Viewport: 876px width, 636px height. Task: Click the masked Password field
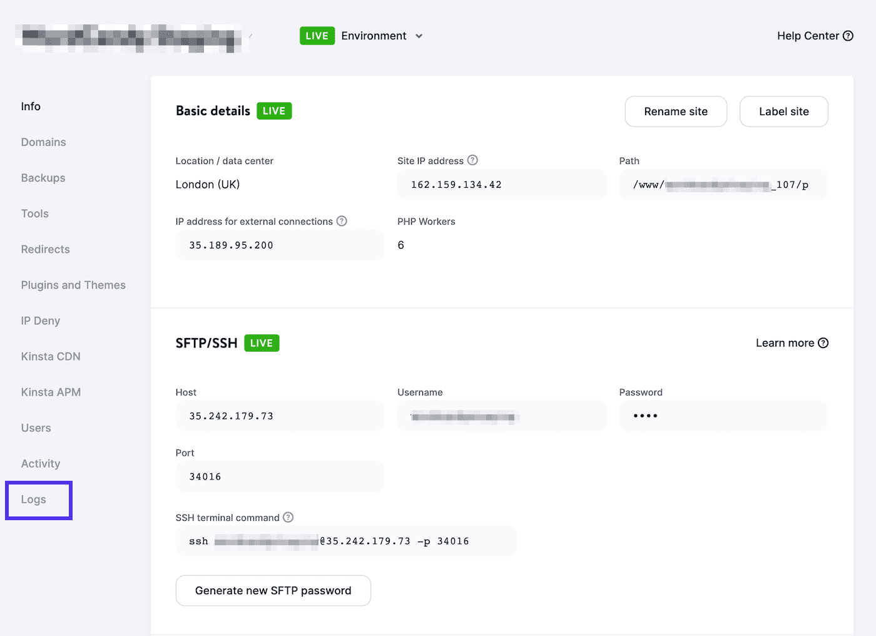tap(723, 415)
